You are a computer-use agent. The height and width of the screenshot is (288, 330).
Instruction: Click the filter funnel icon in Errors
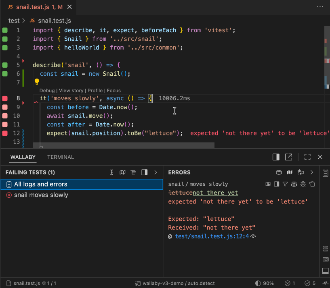285,184
